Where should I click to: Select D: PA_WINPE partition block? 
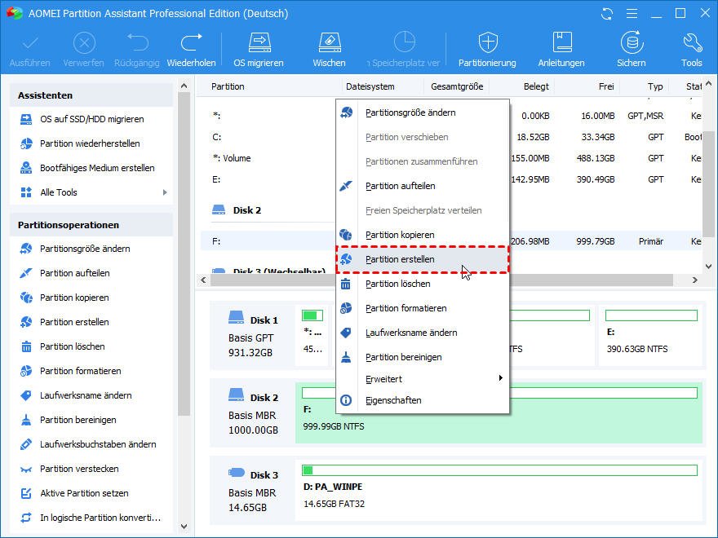point(499,490)
